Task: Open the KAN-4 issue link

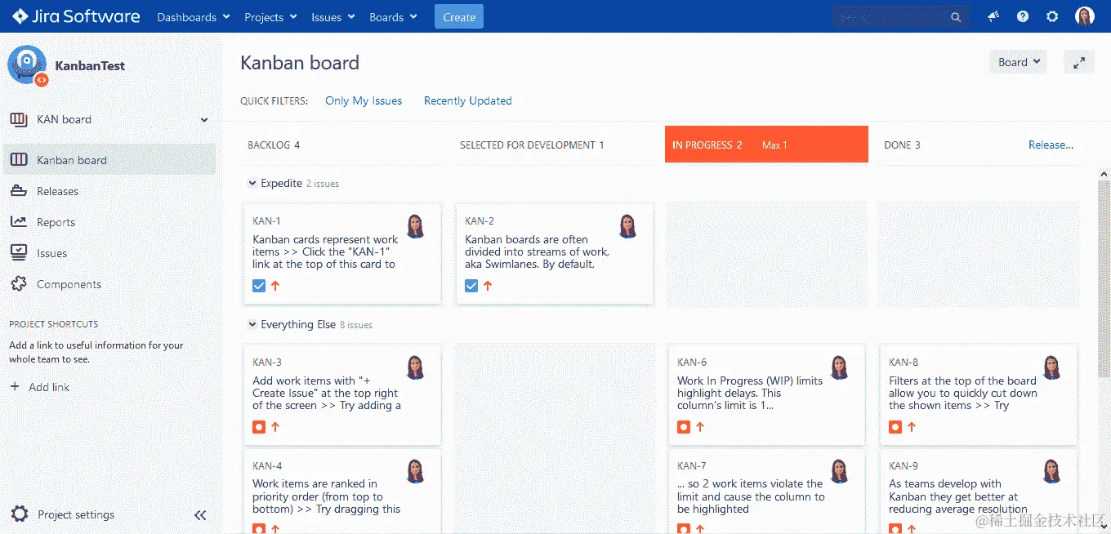Action: 267,466
